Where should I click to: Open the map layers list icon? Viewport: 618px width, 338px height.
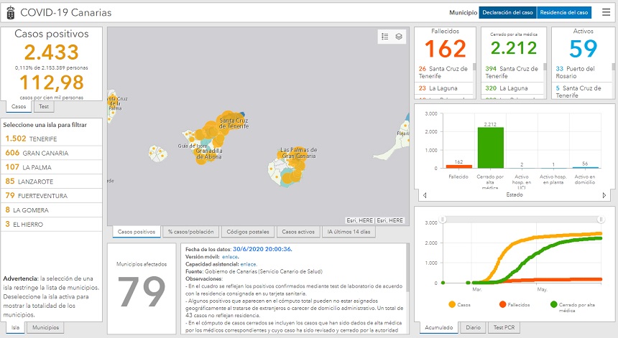[399, 37]
